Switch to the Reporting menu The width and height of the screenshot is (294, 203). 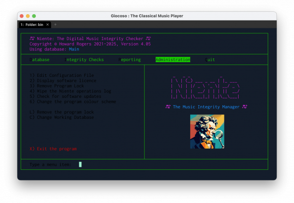tap(129, 60)
